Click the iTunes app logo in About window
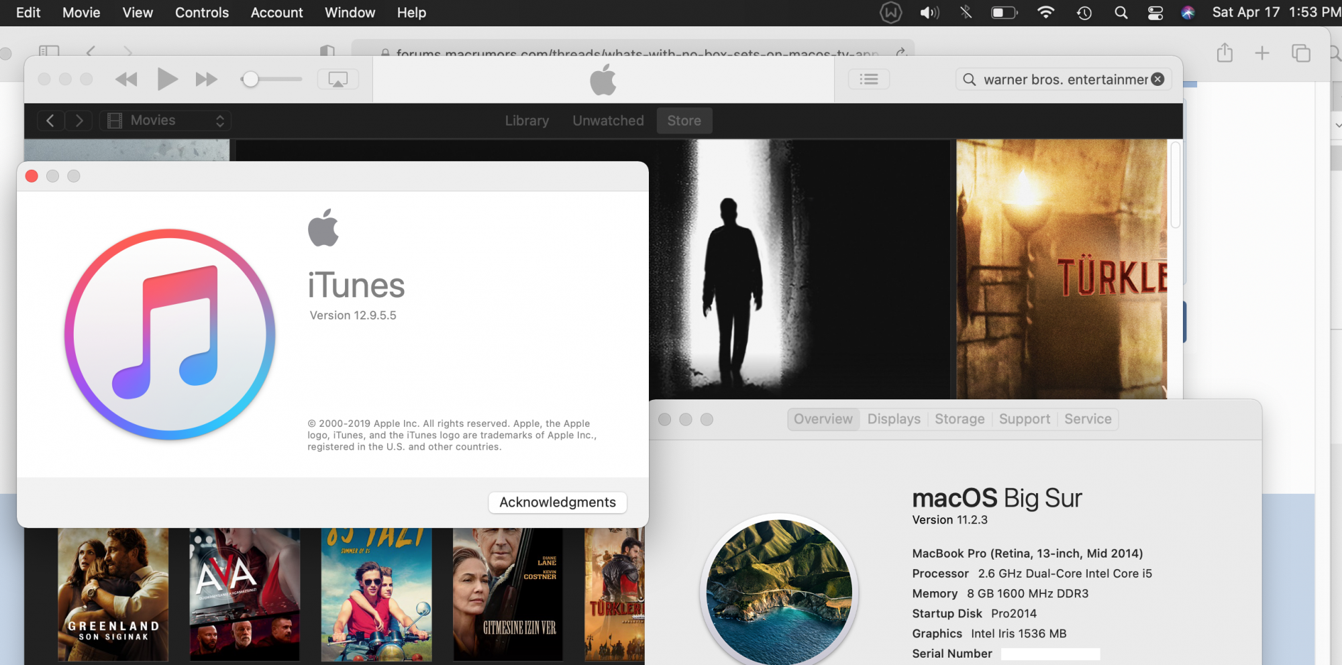Image resolution: width=1342 pixels, height=665 pixels. (170, 335)
